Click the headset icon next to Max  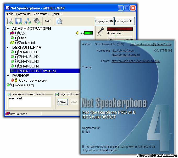click(16, 38)
